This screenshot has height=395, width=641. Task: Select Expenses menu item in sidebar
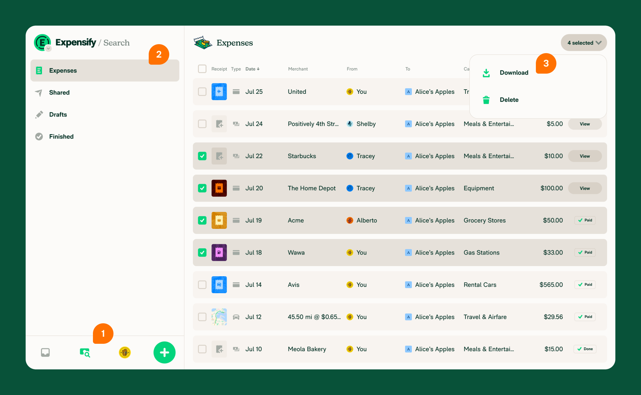(x=105, y=70)
